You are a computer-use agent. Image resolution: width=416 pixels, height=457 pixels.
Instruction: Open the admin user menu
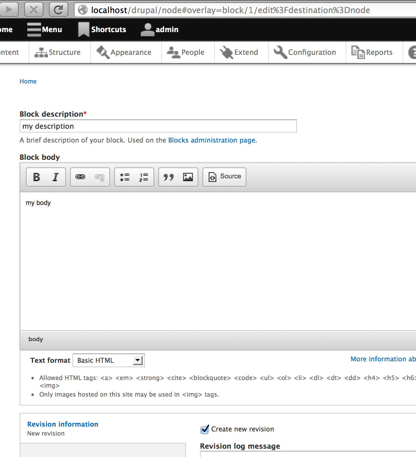(x=160, y=30)
